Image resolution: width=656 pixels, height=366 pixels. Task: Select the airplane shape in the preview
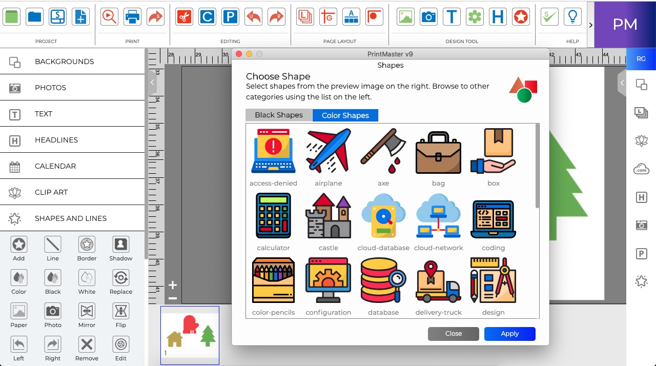pos(328,151)
